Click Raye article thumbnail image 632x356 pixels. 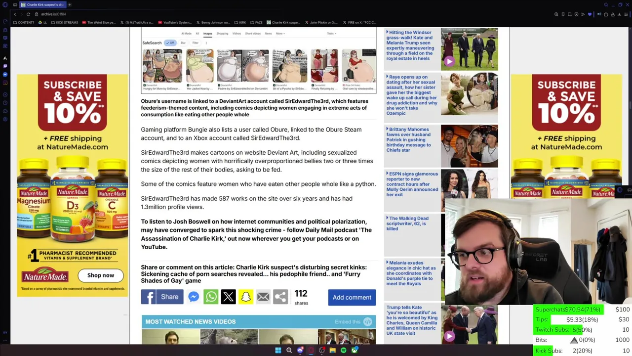[469, 93]
